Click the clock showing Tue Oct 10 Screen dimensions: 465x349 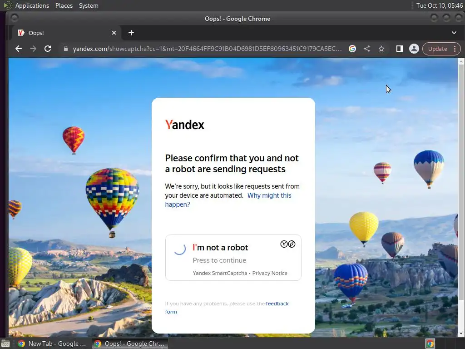click(x=439, y=5)
